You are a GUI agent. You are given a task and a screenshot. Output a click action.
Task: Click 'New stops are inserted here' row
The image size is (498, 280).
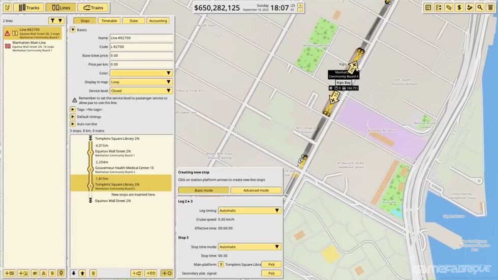133,194
